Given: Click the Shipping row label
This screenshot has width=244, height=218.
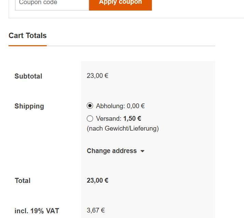Looking at the screenshot, I should pyautogui.click(x=29, y=106).
